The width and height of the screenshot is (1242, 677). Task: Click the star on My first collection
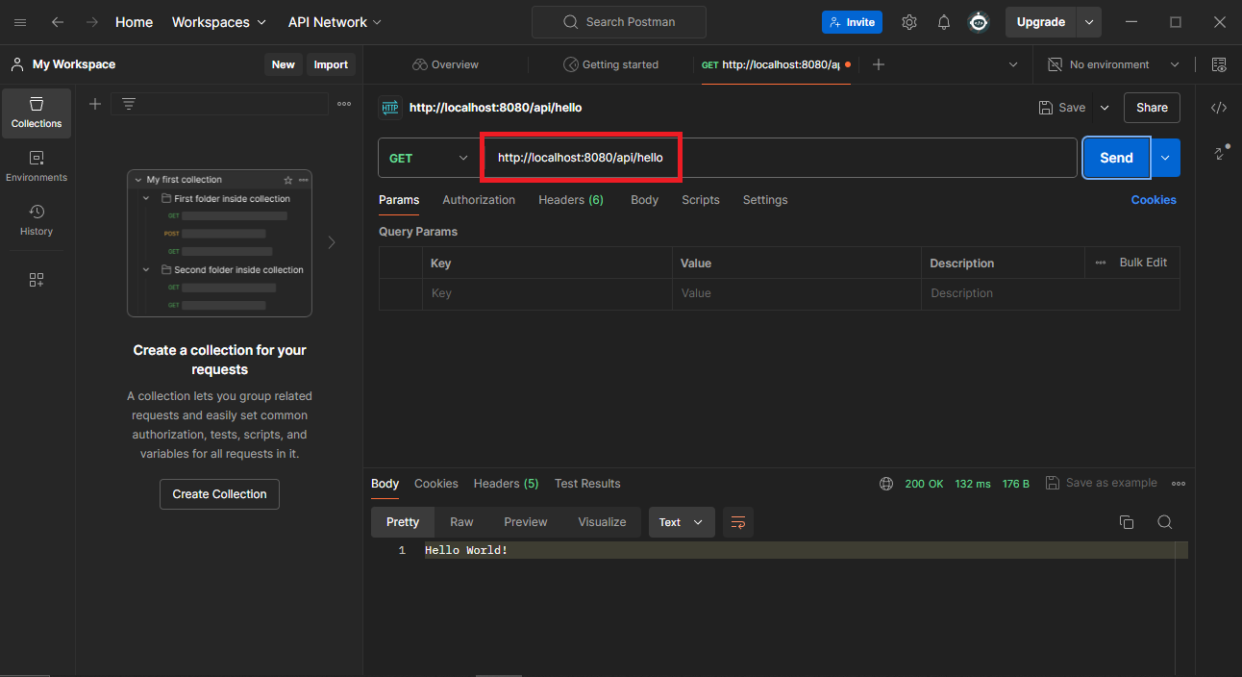coord(288,180)
